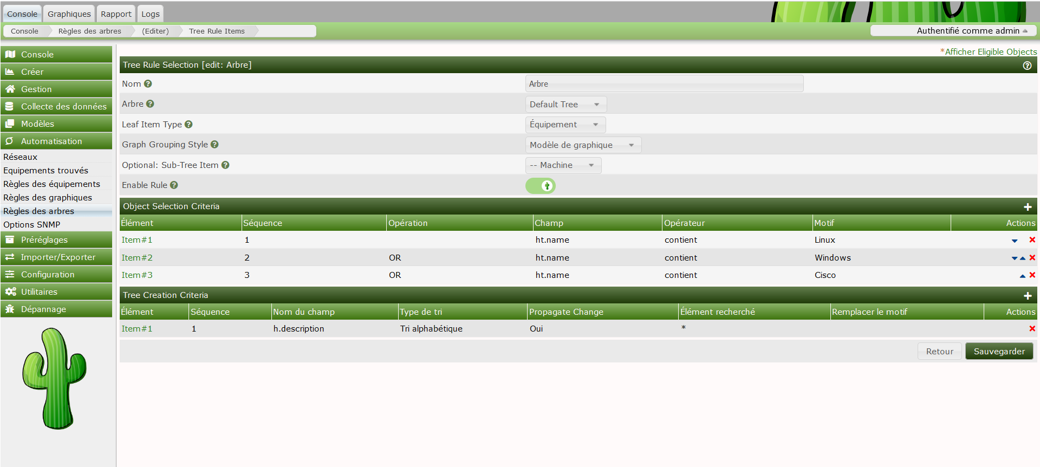Screen dimensions: 1040x467
Task: Click the add icon for Object Selection Criteria
Action: 1027,207
